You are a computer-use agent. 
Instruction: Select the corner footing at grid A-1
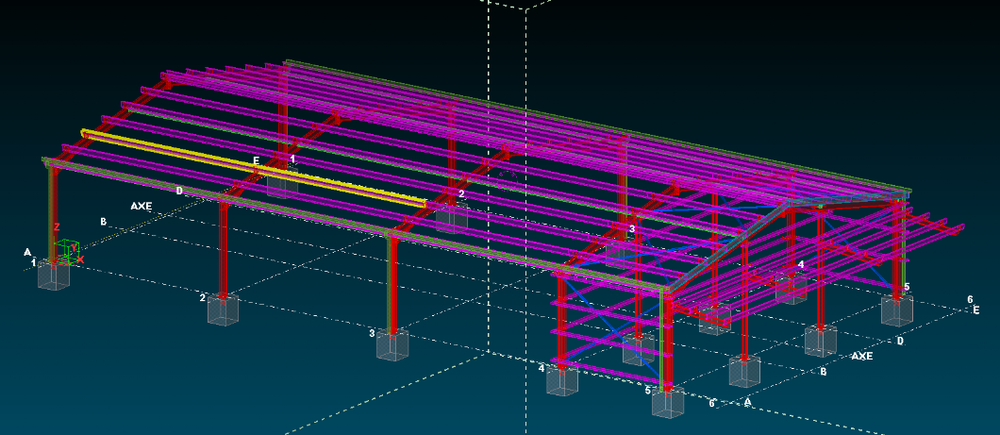tap(54, 276)
